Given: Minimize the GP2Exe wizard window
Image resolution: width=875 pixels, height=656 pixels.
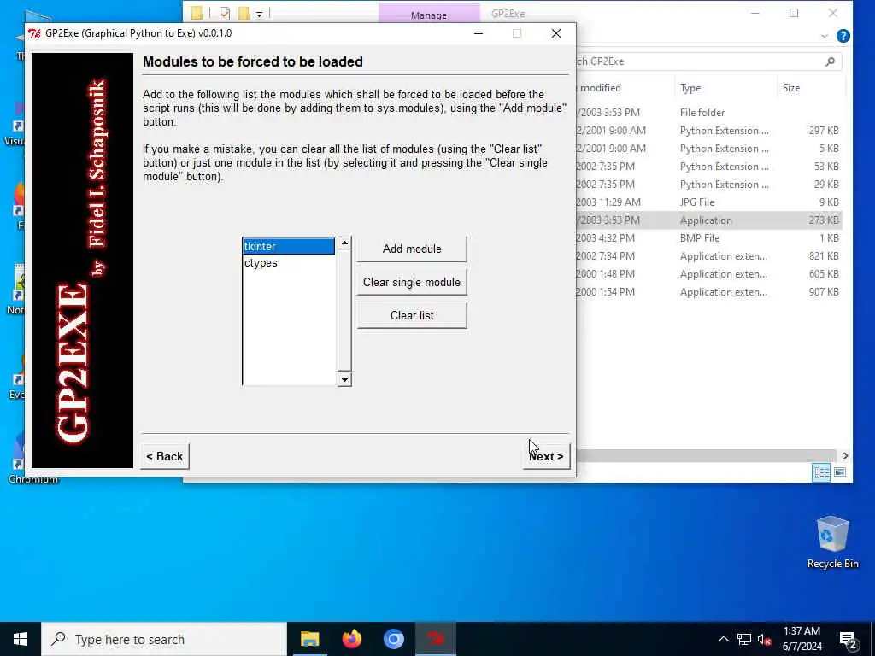Looking at the screenshot, I should pyautogui.click(x=479, y=33).
